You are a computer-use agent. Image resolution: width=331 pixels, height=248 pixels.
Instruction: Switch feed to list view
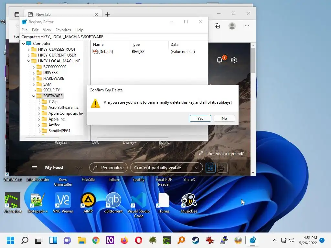pos(222,168)
